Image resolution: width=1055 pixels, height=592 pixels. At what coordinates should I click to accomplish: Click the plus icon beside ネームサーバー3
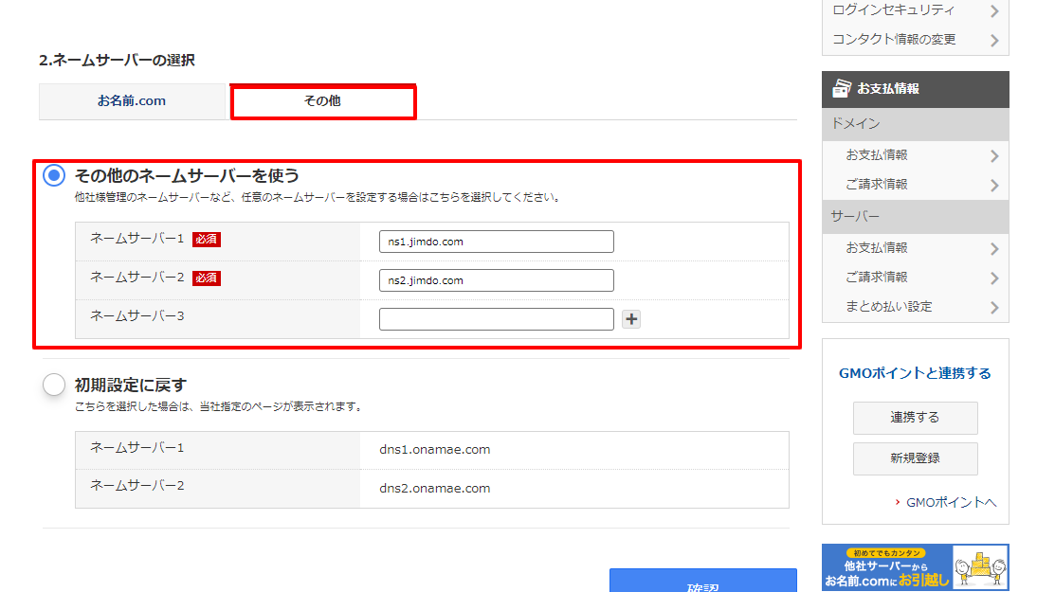point(631,319)
